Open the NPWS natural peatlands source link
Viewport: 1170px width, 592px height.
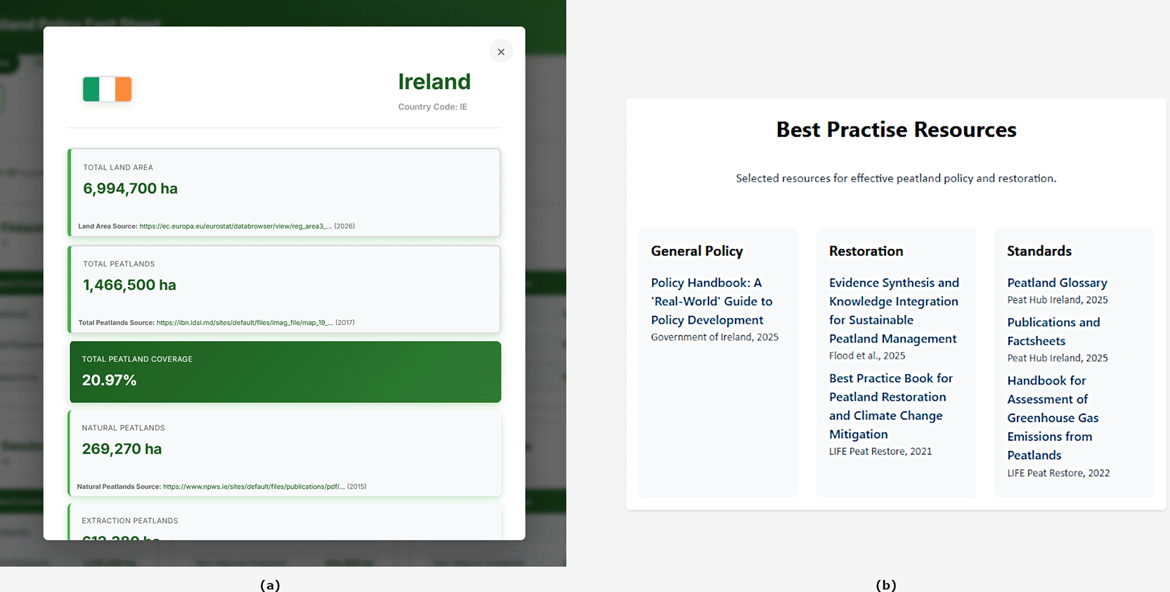point(254,487)
